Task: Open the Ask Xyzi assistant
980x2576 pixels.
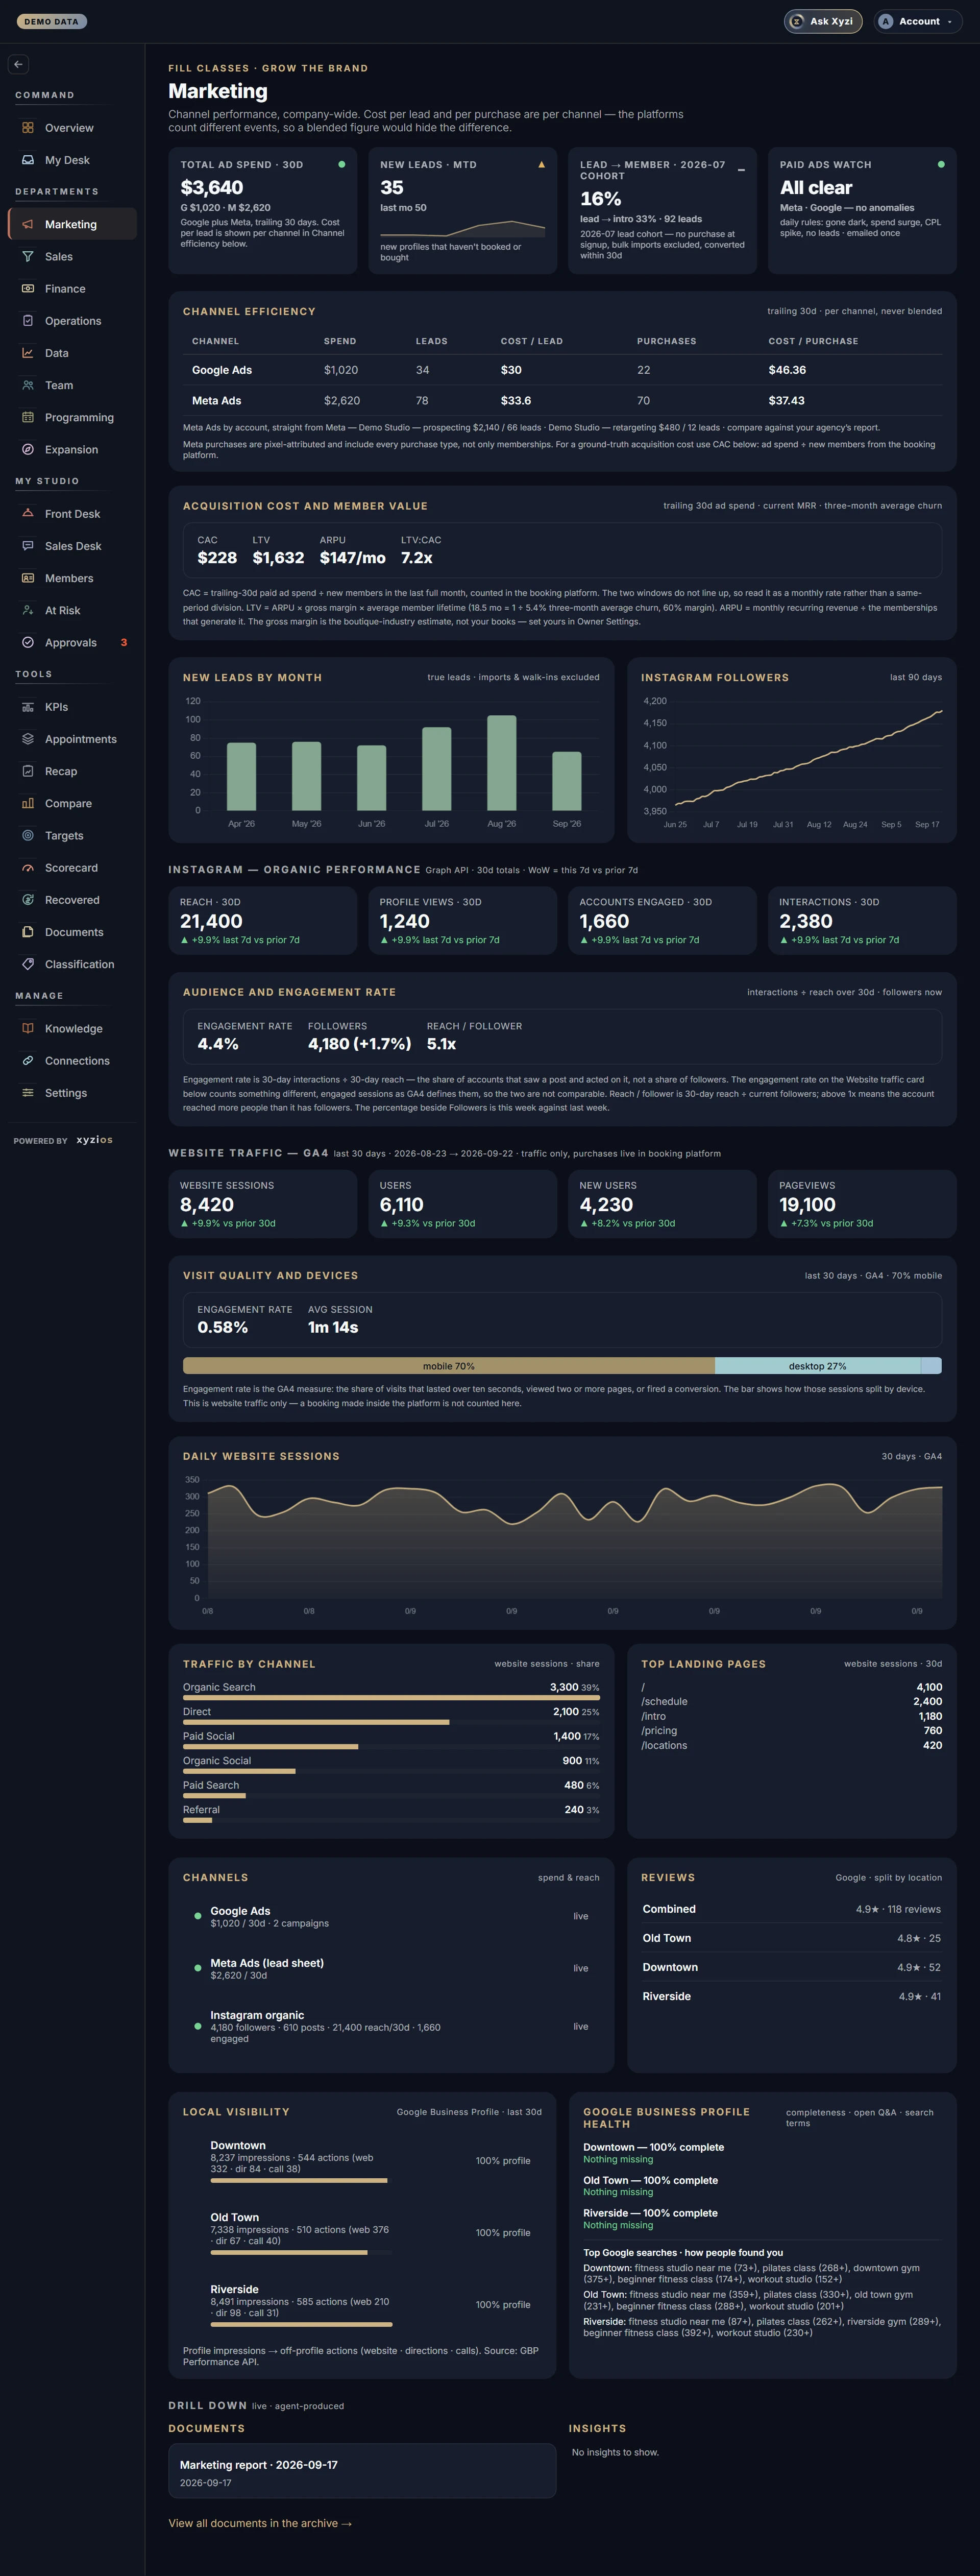Action: click(x=823, y=21)
